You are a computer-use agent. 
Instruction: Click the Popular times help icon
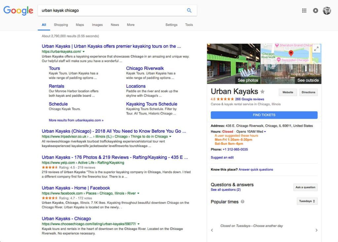pos(243,202)
